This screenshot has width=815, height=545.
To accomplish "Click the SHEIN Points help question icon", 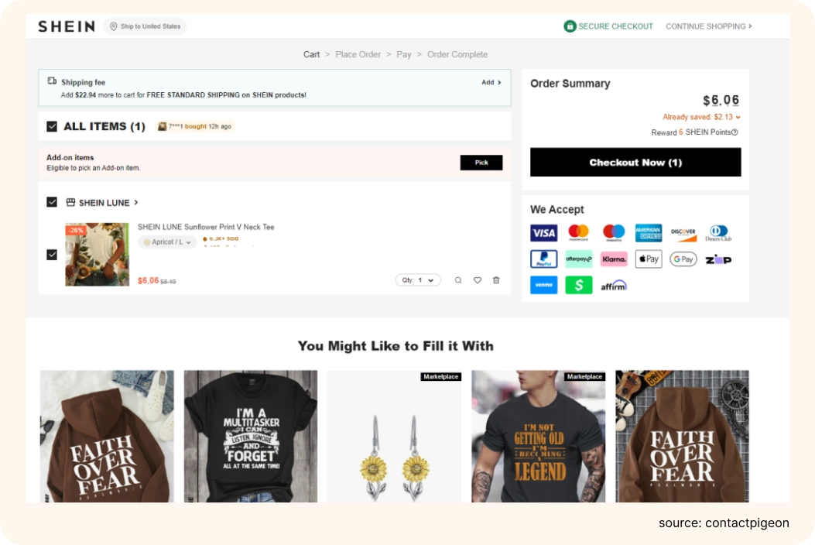I will [x=735, y=132].
